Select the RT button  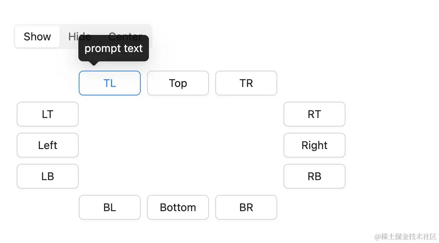[315, 115]
